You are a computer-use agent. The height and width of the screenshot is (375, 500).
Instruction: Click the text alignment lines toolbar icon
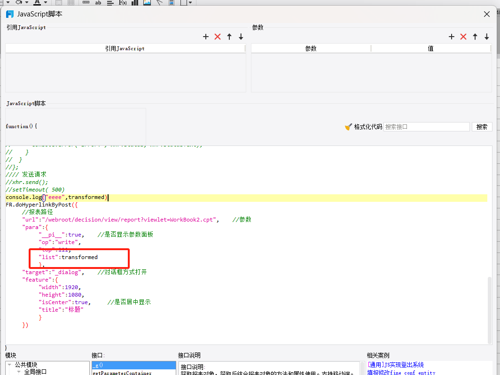pos(110,3)
